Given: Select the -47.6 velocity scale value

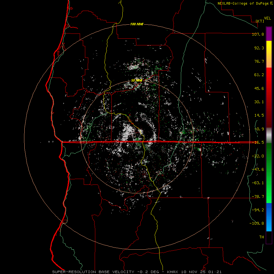Looking at the screenshot, I should (258, 170).
